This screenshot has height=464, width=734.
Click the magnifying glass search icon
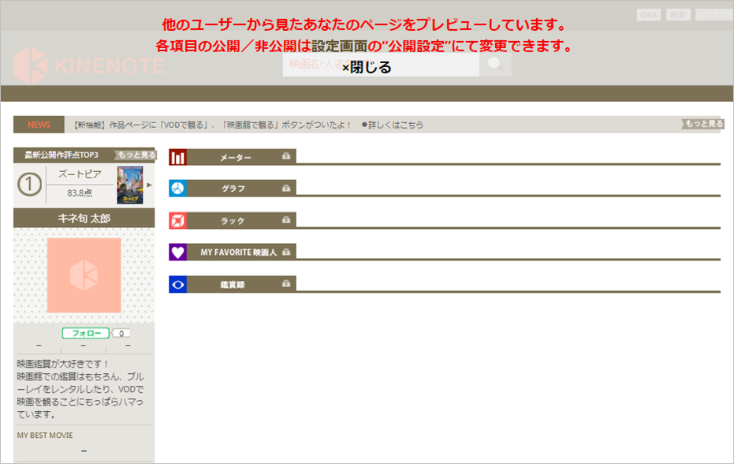496,64
